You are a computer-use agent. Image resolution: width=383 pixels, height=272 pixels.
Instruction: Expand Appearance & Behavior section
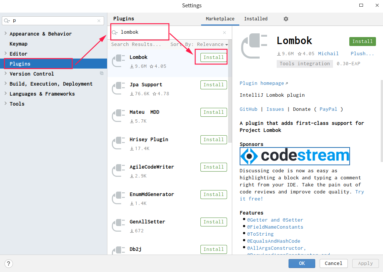pyautogui.click(x=6, y=33)
